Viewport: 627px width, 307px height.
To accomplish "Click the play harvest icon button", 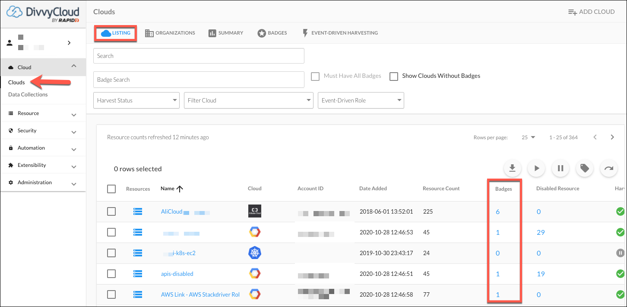I will pyautogui.click(x=537, y=168).
